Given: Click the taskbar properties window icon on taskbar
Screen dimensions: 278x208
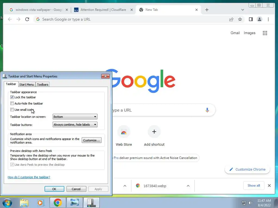Looking at the screenshot, I should coord(91,203).
